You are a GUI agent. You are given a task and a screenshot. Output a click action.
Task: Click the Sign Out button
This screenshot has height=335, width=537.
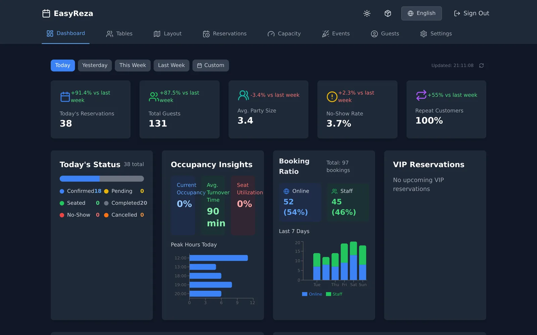[x=472, y=13]
